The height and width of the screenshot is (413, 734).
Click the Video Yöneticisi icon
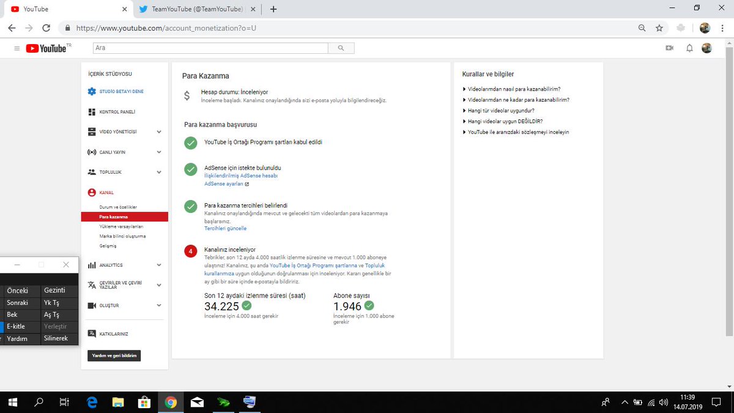click(92, 132)
